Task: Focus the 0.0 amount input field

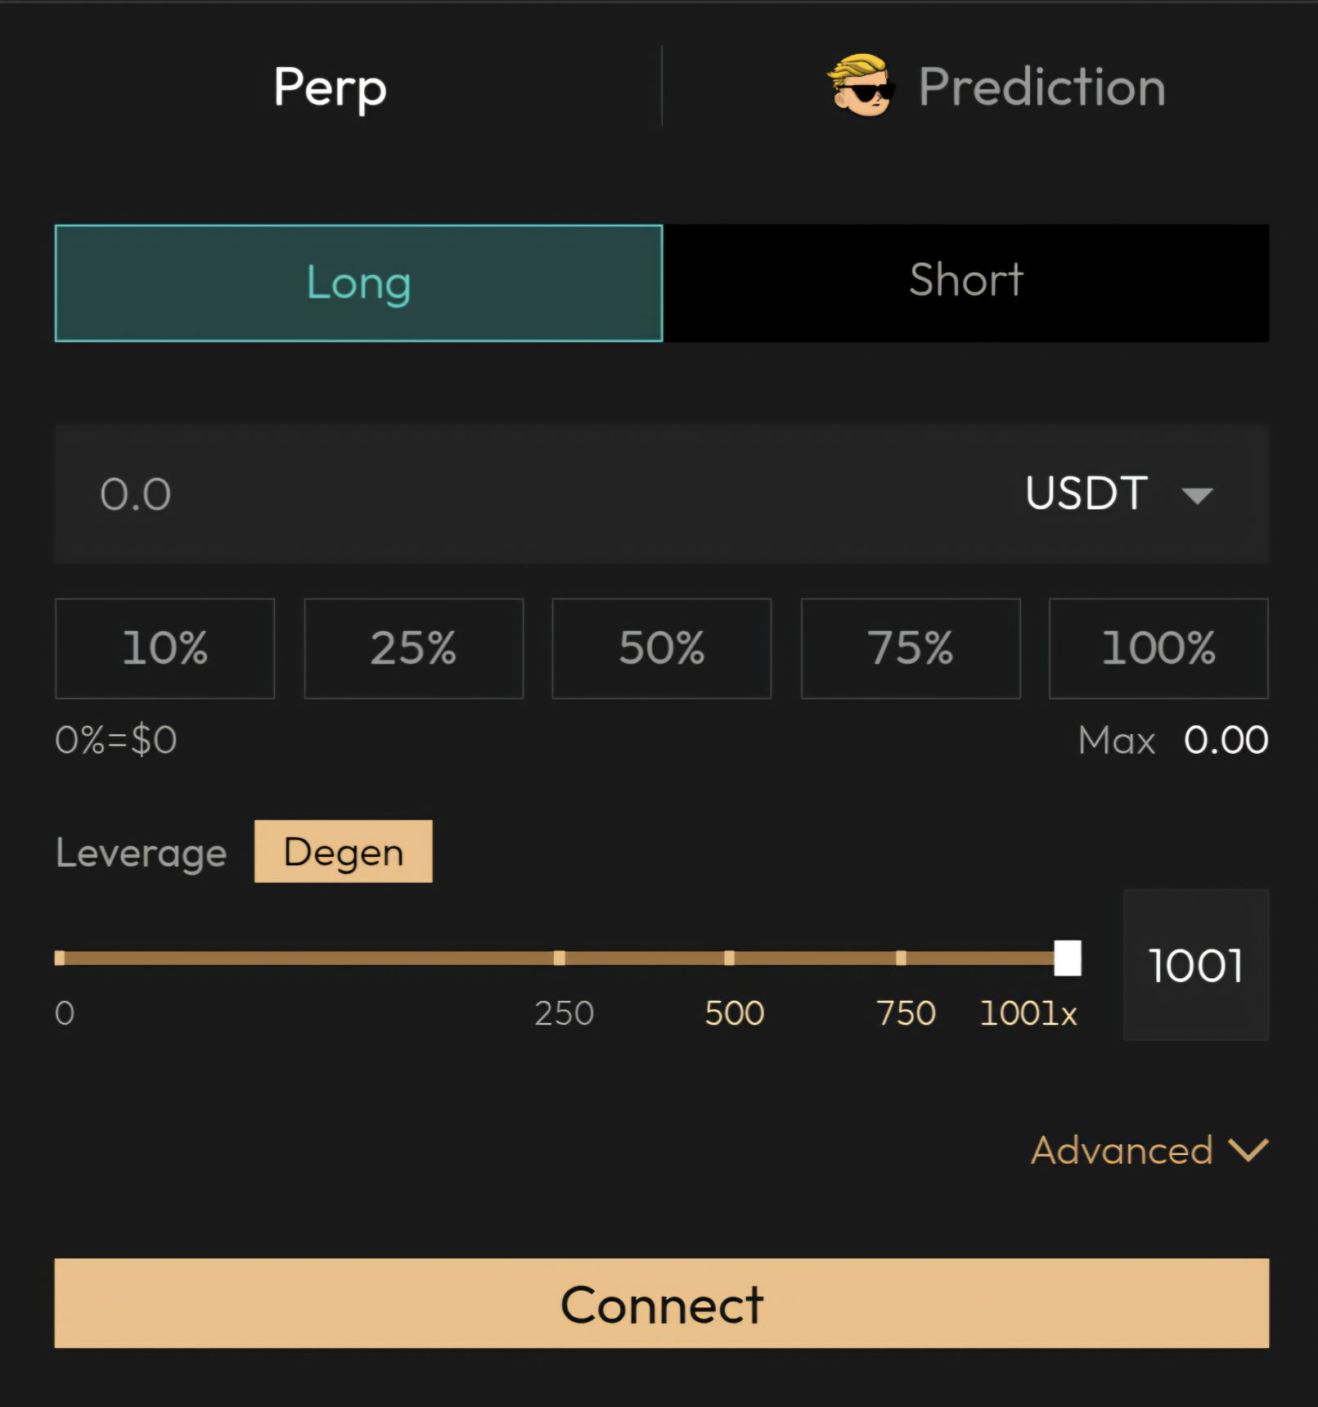Action: (491, 494)
